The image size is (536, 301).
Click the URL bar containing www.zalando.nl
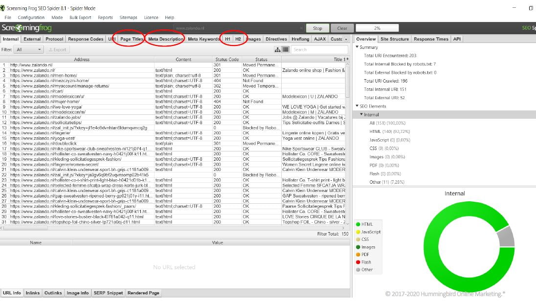coord(238,28)
